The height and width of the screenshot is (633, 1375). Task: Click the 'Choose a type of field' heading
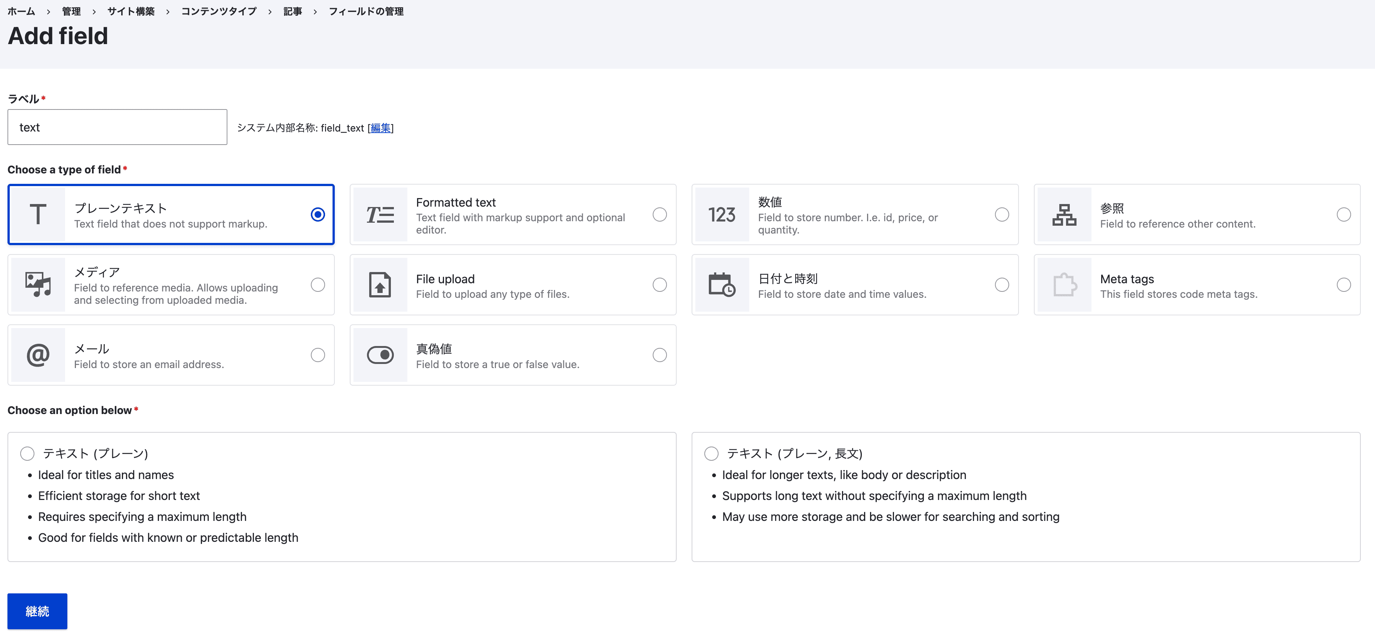click(x=64, y=170)
